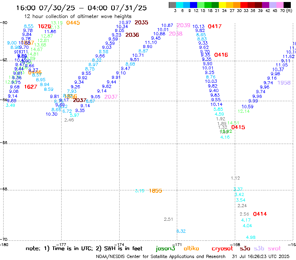Select the cryosat legend label
The image size is (296, 260).
click(222, 249)
